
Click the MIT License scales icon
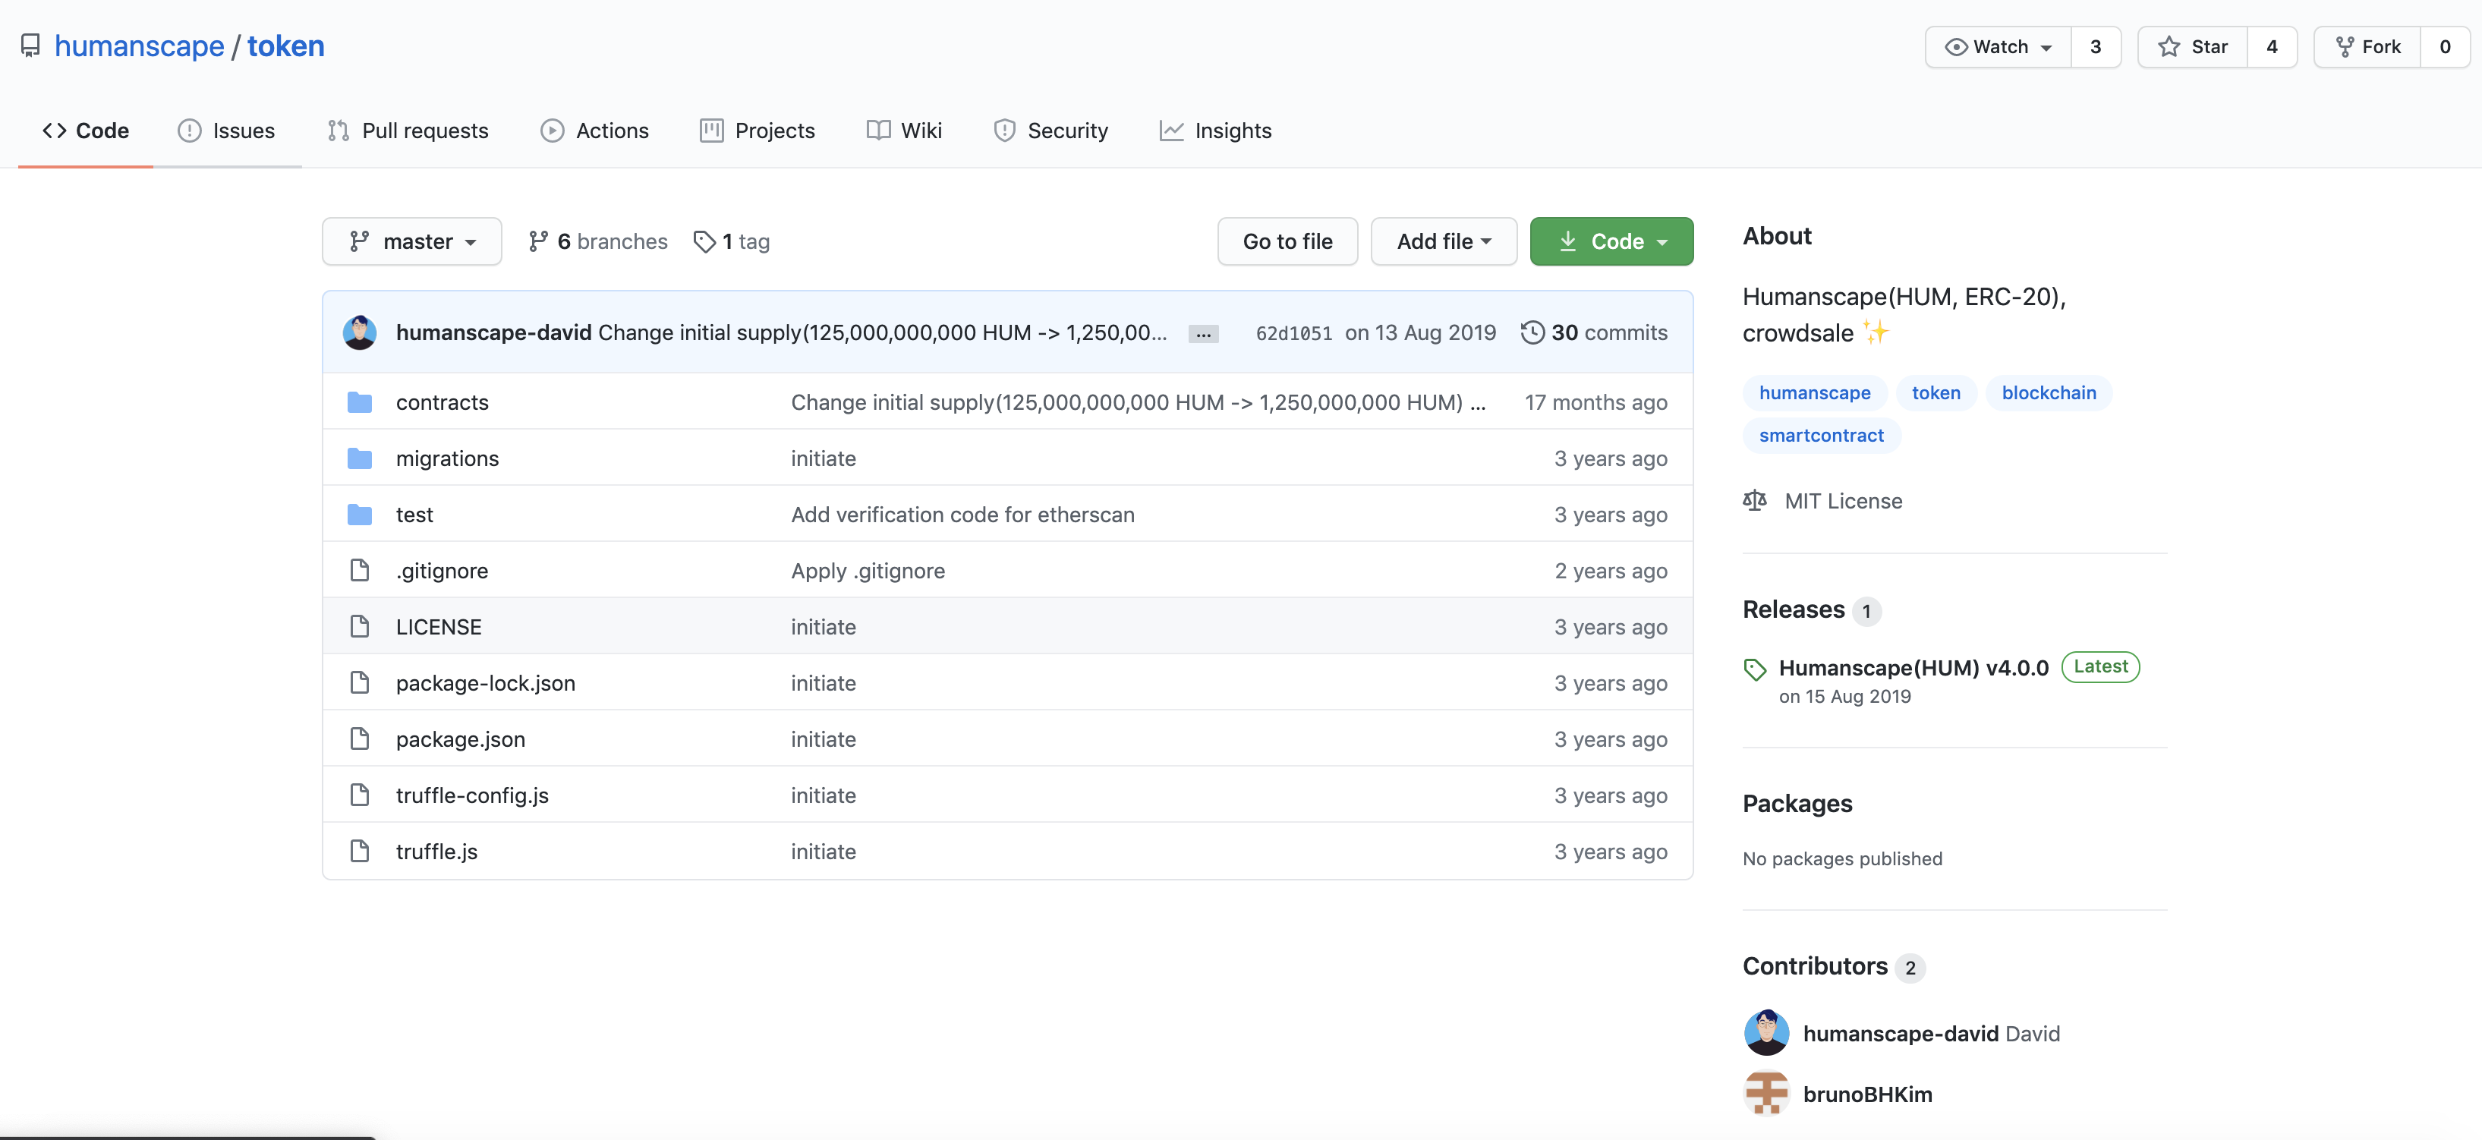coord(1755,500)
